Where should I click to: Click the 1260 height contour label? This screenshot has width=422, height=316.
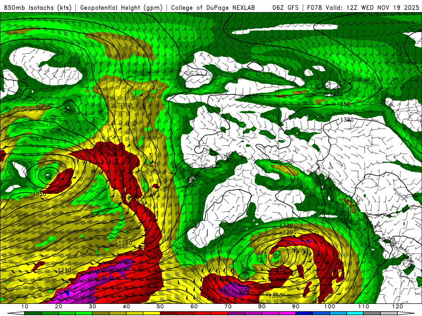[x=125, y=243]
